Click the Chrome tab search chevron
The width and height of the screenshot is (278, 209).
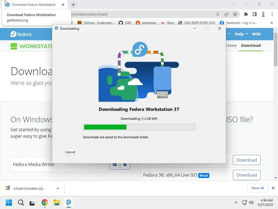coord(234,4)
